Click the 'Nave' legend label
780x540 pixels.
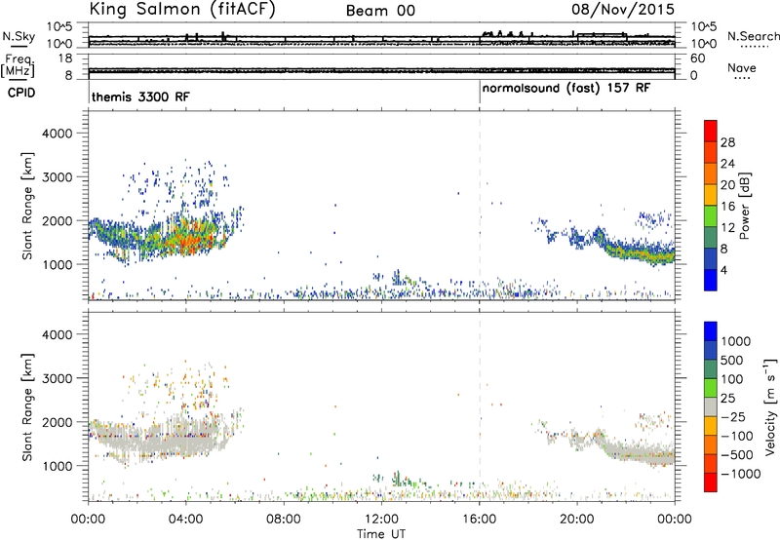[742, 68]
